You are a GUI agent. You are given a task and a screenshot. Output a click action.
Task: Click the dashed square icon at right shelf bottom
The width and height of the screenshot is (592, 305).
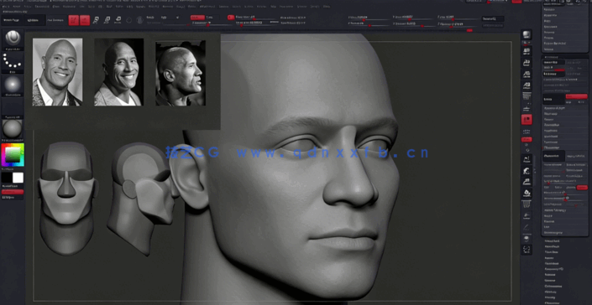pyautogui.click(x=527, y=249)
